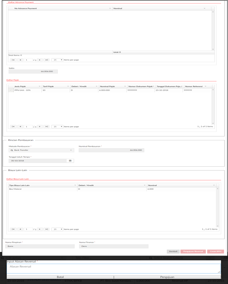Viewport: 228px width, 284px height.
Task: Go to last page in Advance Payment pager
Action: click(46, 60)
